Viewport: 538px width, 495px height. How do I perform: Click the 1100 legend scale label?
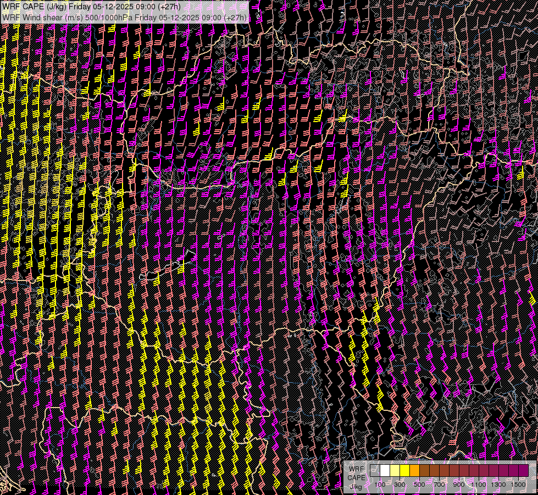tap(479, 485)
